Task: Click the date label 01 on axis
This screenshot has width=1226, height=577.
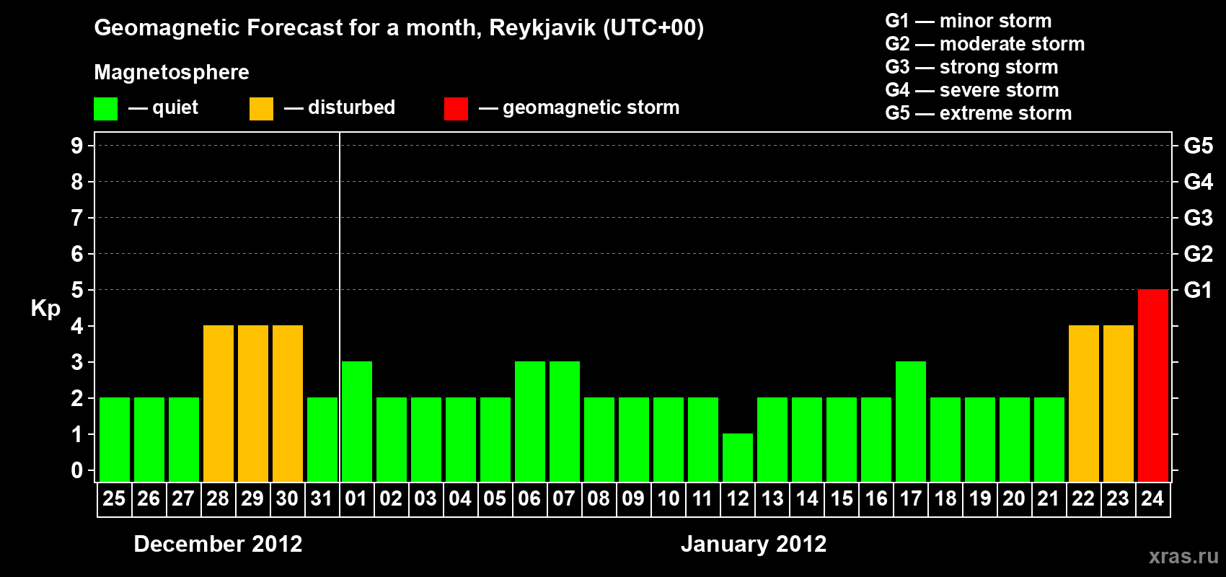Action: (x=356, y=498)
